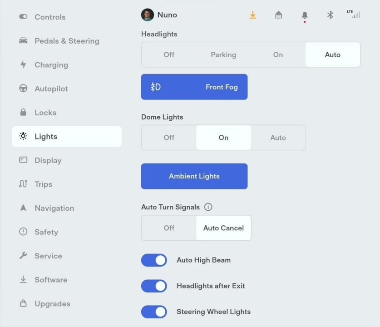Enable the Front Fog lights button

pyautogui.click(x=194, y=86)
